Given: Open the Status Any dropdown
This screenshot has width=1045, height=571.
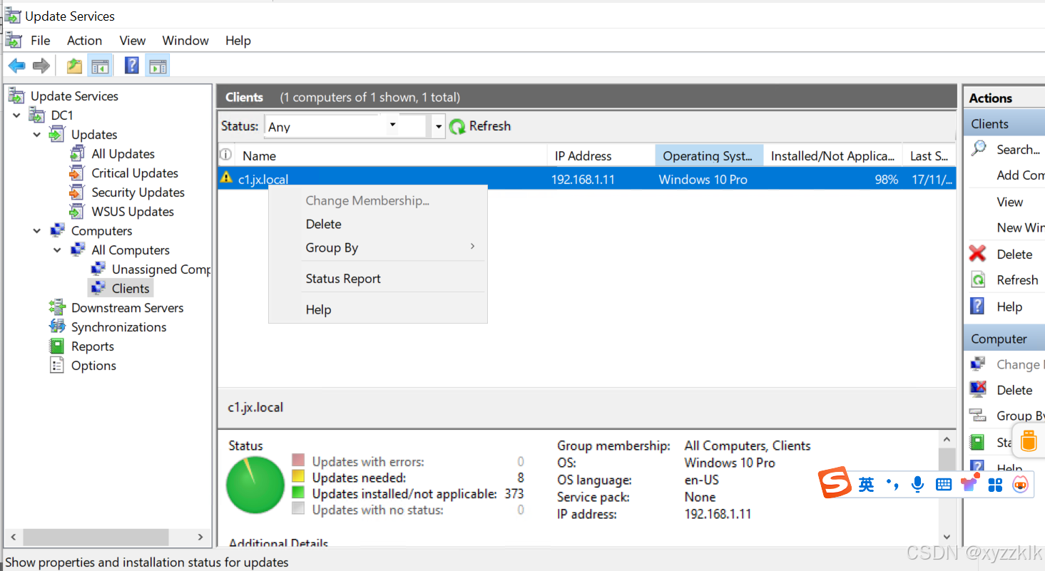Looking at the screenshot, I should (x=392, y=125).
